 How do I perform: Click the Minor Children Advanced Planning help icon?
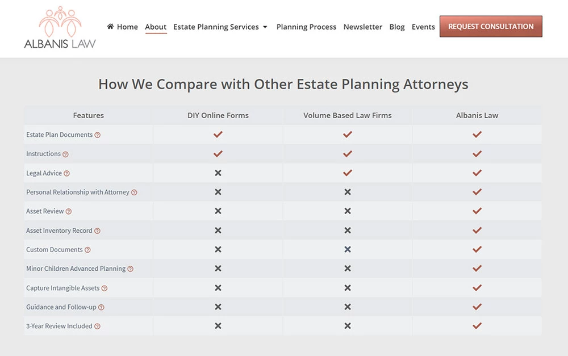point(130,269)
